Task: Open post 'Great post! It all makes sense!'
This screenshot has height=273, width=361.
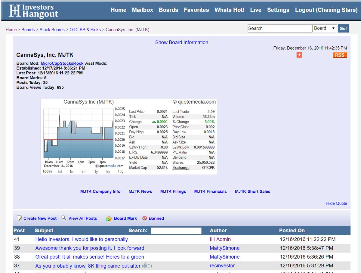Action: (x=90, y=257)
